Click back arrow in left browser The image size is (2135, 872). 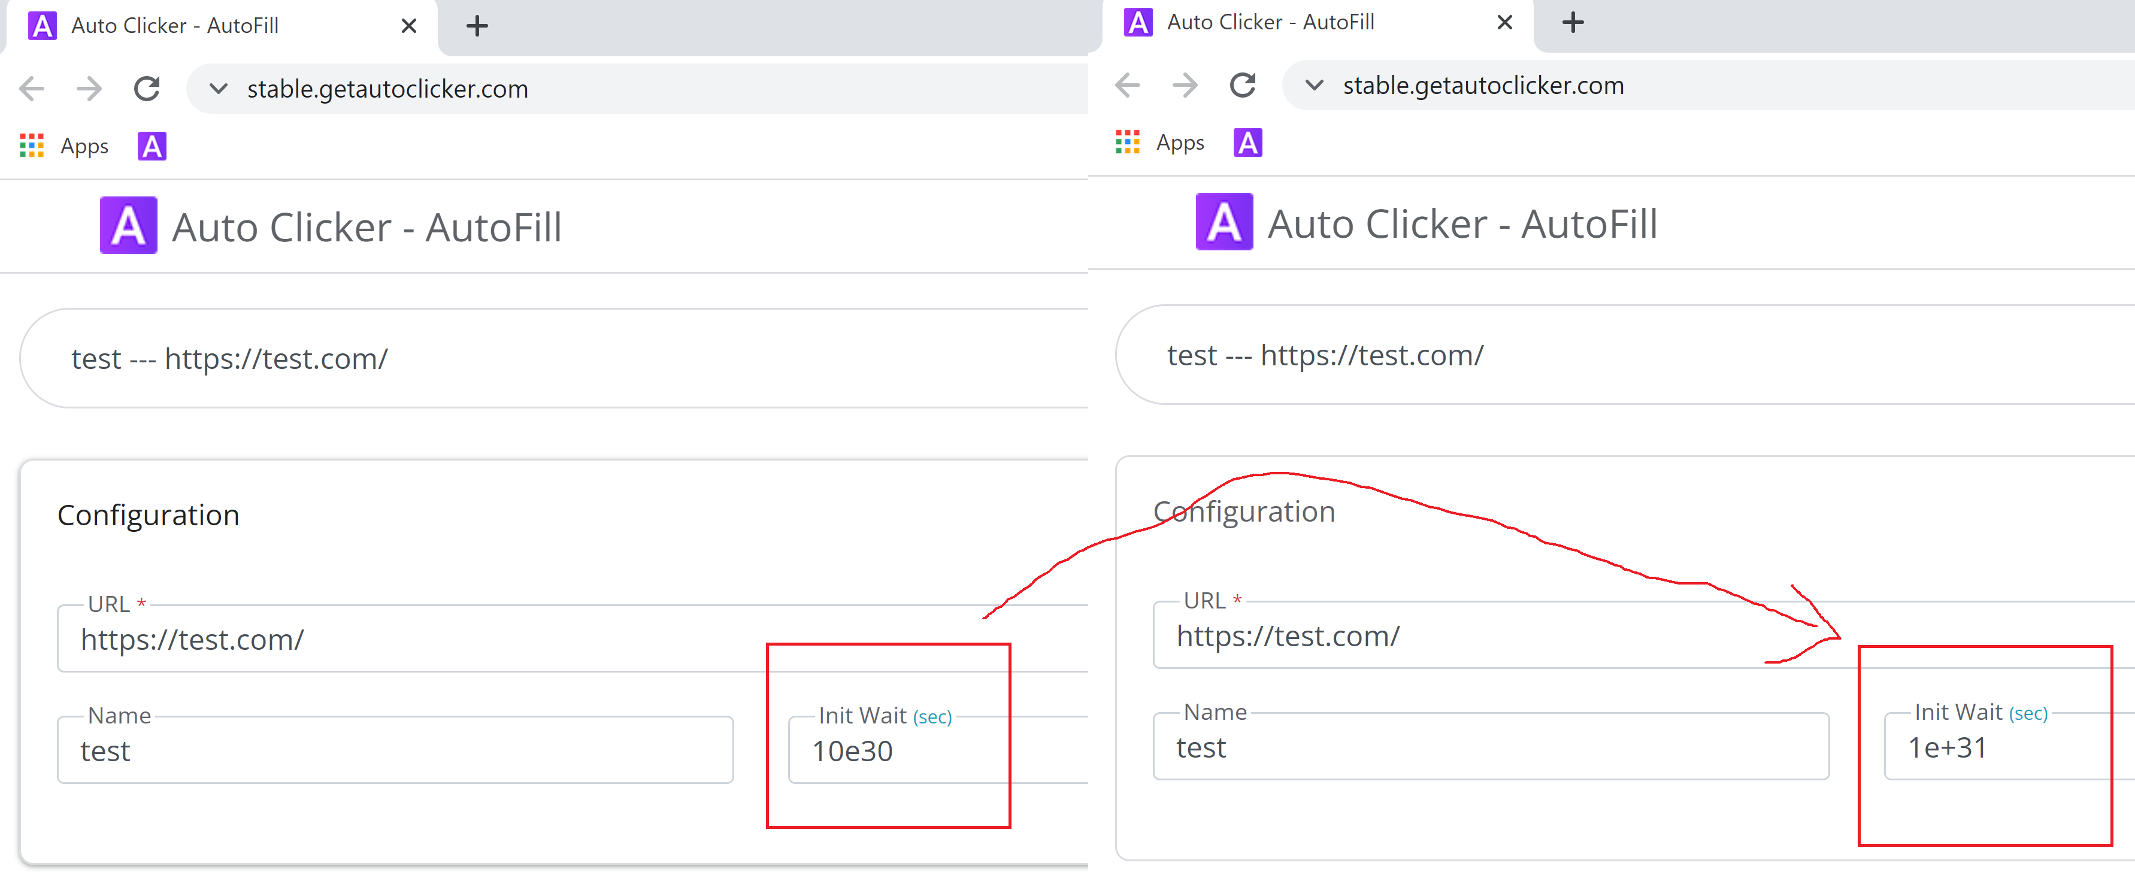pyautogui.click(x=32, y=89)
